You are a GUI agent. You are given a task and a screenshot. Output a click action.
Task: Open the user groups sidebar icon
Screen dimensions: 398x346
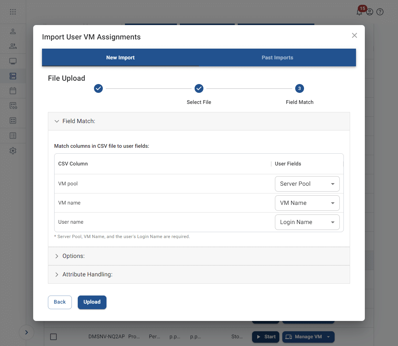tap(13, 46)
